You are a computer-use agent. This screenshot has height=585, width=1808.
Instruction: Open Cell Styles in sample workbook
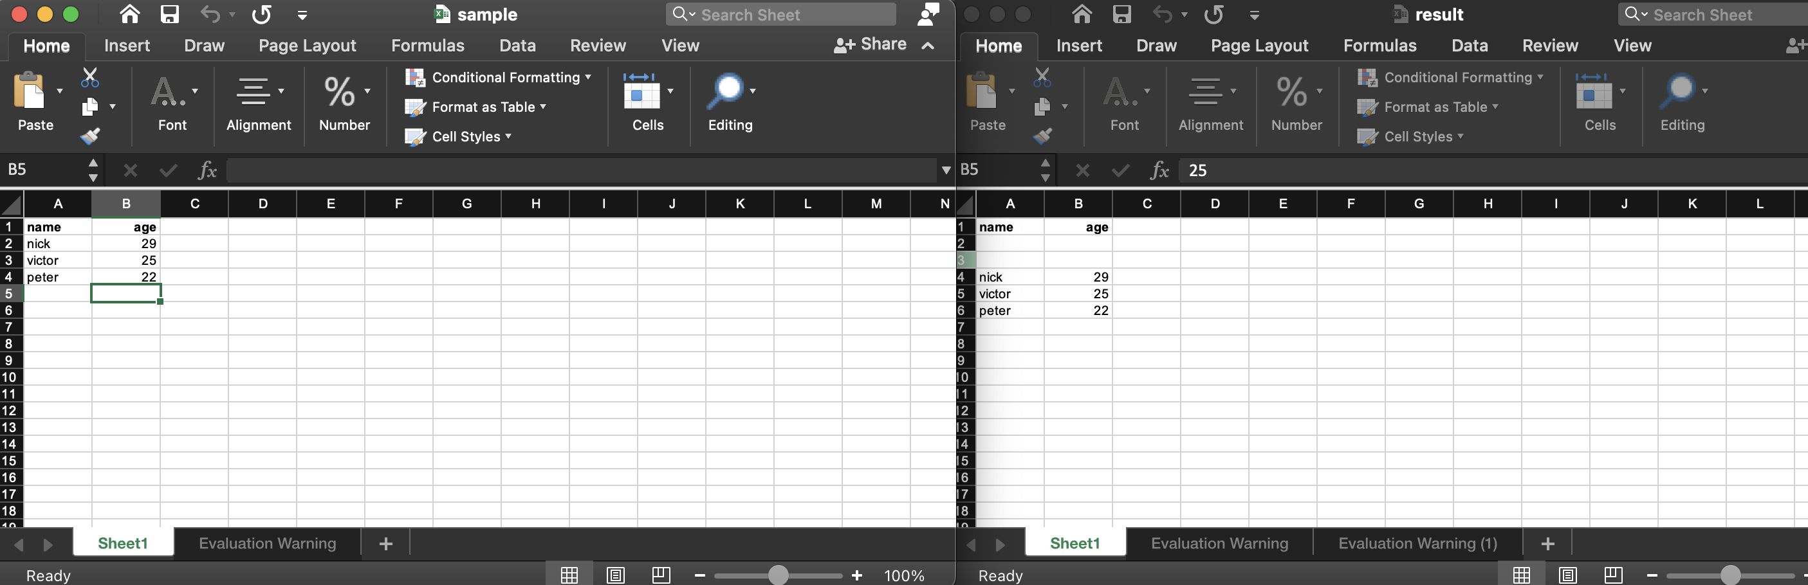pos(457,137)
